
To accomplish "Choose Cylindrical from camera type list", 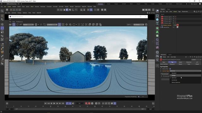I will coord(185,80).
